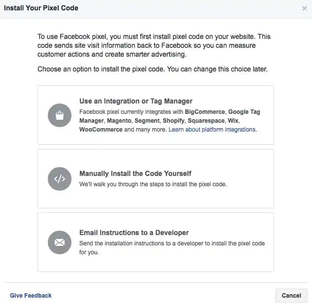Choose Manually Install the Code Yourself heading
Viewport: 312px width, 307px height.
point(135,173)
